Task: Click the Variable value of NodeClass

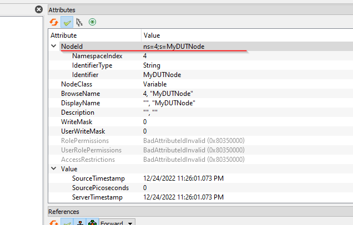Action: pos(155,84)
